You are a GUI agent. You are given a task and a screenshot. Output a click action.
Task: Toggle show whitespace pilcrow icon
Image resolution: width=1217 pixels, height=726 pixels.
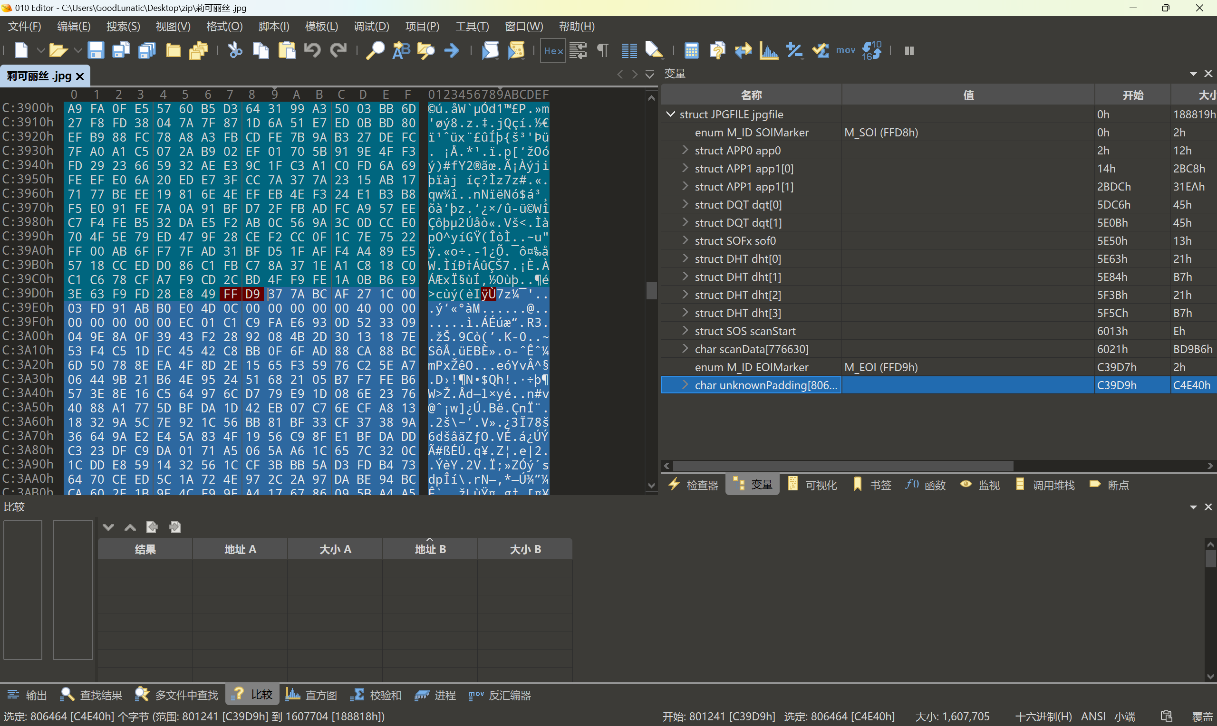[603, 50]
